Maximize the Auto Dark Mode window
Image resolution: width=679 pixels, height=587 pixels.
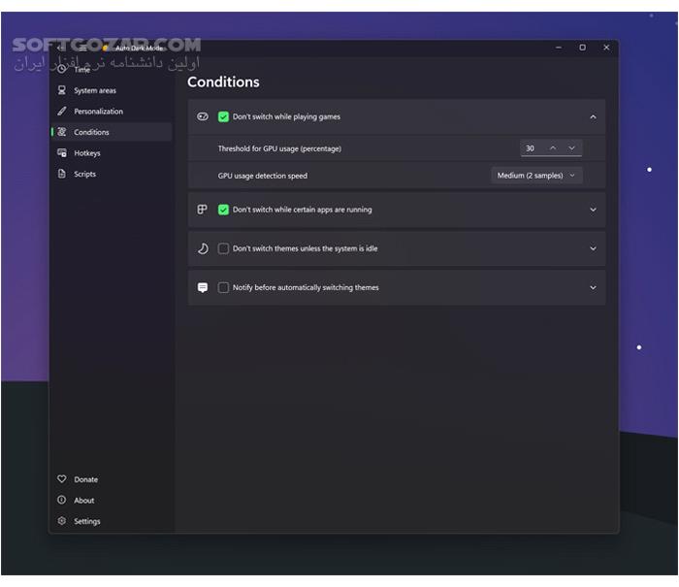pyautogui.click(x=582, y=48)
